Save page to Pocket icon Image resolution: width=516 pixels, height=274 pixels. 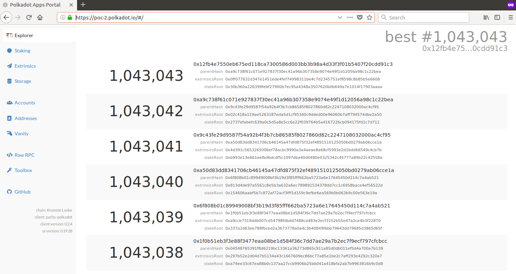pyautogui.click(x=360, y=17)
